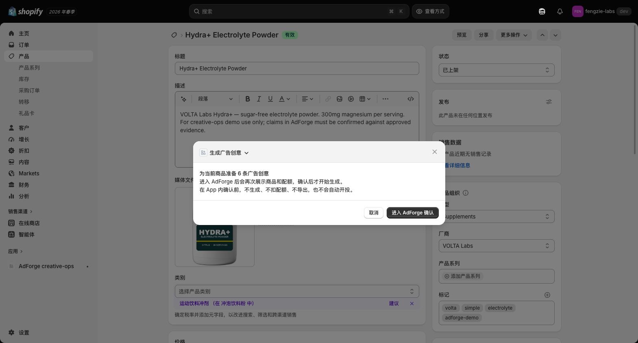Click the search bar
Viewport: 638px width, 343px height.
pyautogui.click(x=299, y=11)
